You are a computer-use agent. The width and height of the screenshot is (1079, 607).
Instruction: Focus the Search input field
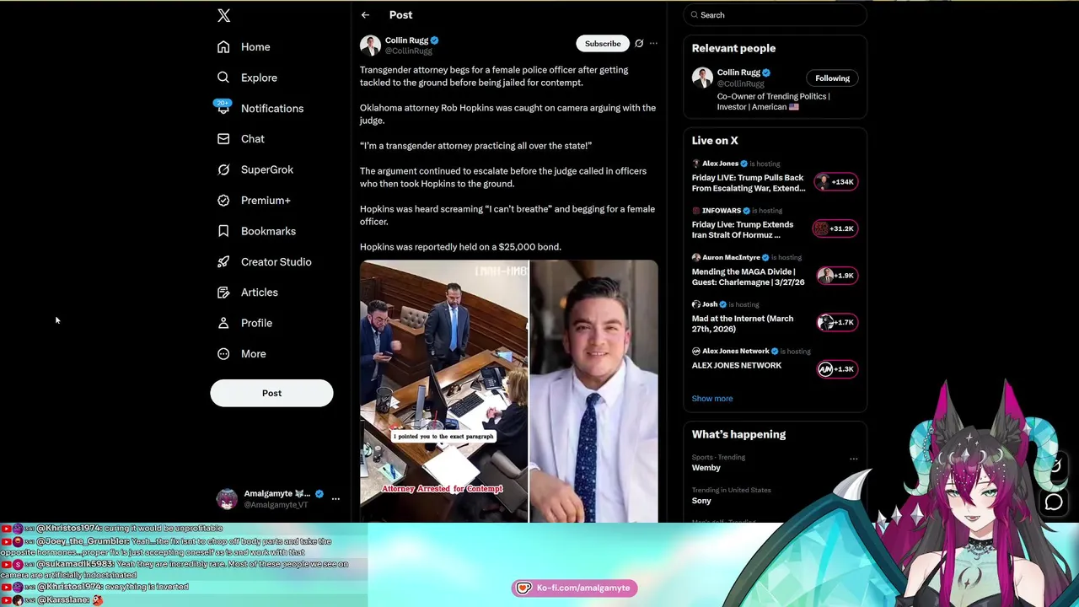pyautogui.click(x=775, y=15)
